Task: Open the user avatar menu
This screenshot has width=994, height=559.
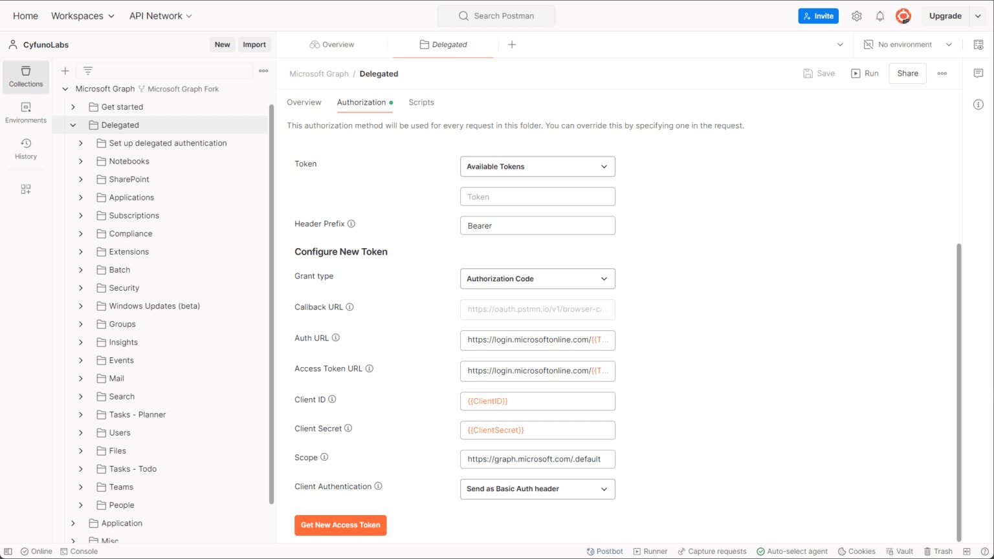Action: (x=903, y=16)
